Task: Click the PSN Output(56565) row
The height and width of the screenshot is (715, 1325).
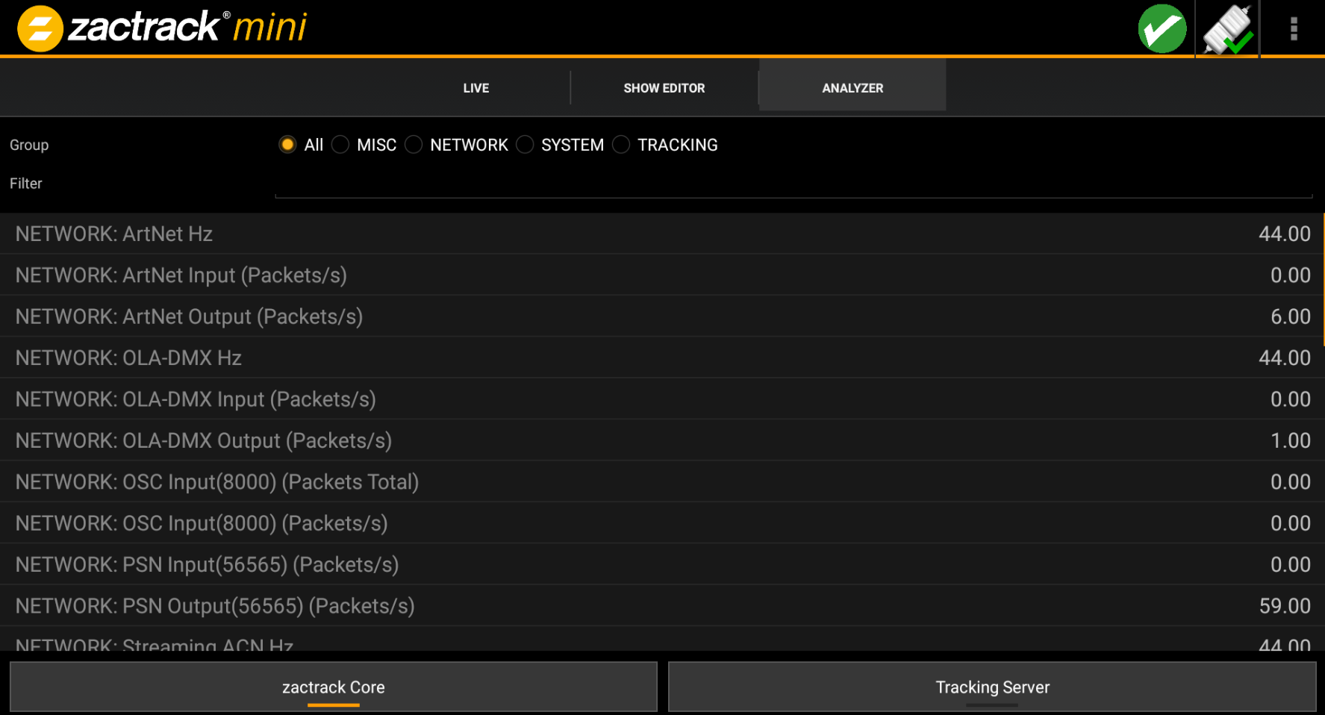Action: [x=662, y=606]
